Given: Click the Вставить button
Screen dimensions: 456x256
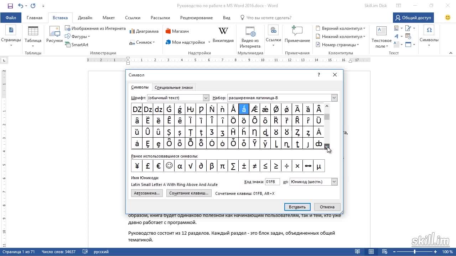Looking at the screenshot, I should point(297,207).
